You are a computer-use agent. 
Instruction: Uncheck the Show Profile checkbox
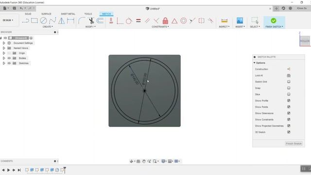289,101
